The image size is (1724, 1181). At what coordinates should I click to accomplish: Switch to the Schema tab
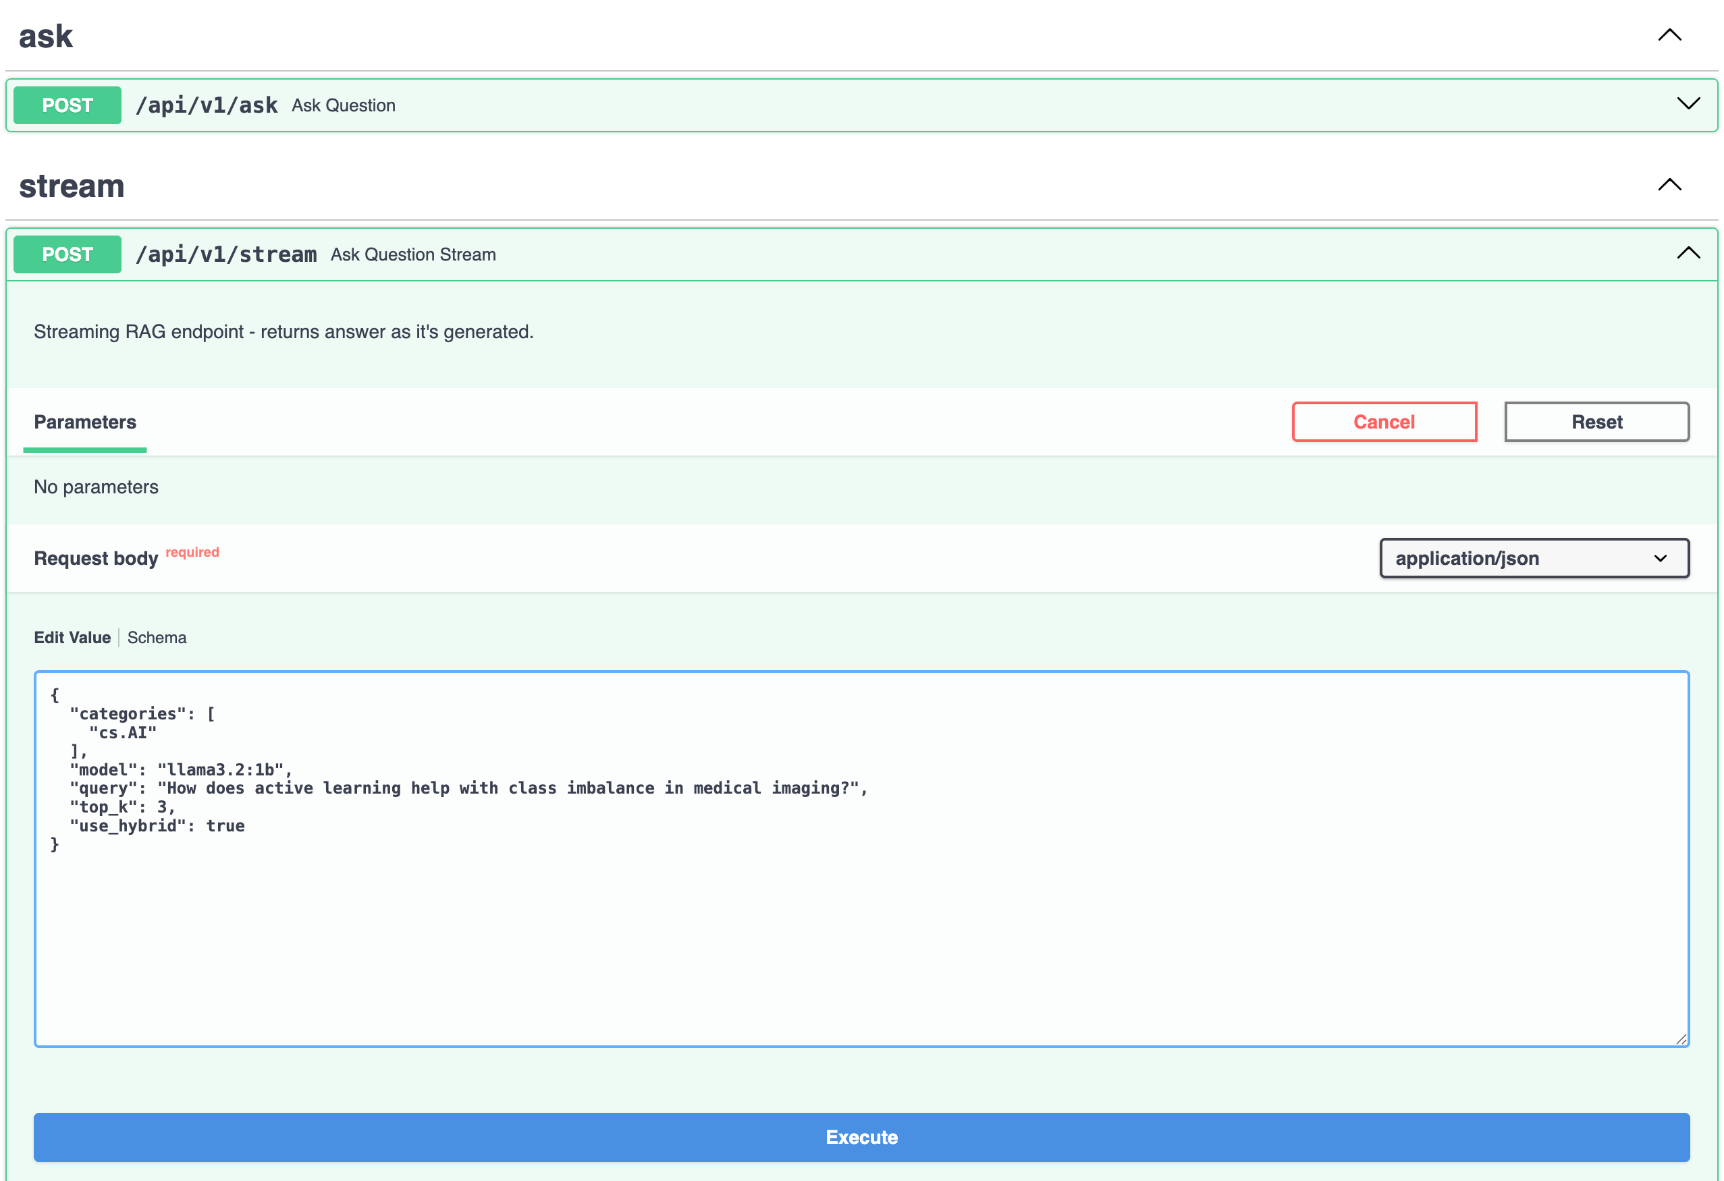pyautogui.click(x=157, y=637)
